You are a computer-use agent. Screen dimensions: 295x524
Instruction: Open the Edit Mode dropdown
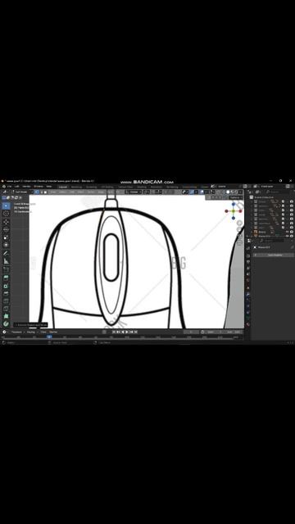pyautogui.click(x=21, y=192)
